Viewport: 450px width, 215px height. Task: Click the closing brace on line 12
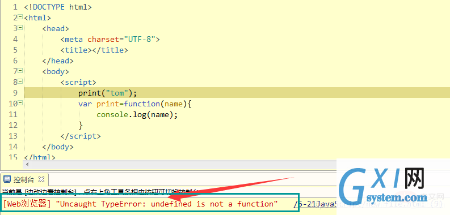tap(81, 126)
